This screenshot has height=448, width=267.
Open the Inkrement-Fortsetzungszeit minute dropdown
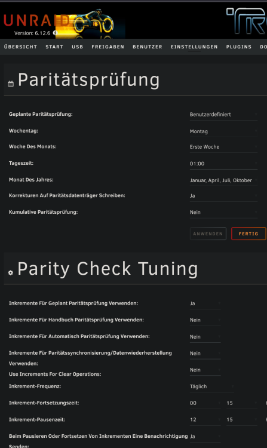pyautogui.click(x=242, y=403)
